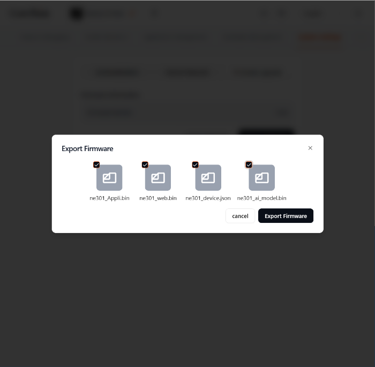Screen dimensions: 375x367
Task: Click the leftmost blurred navigation tab in header
Action: tap(44, 38)
